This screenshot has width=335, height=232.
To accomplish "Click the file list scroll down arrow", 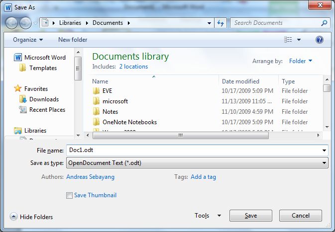I will coord(327,127).
